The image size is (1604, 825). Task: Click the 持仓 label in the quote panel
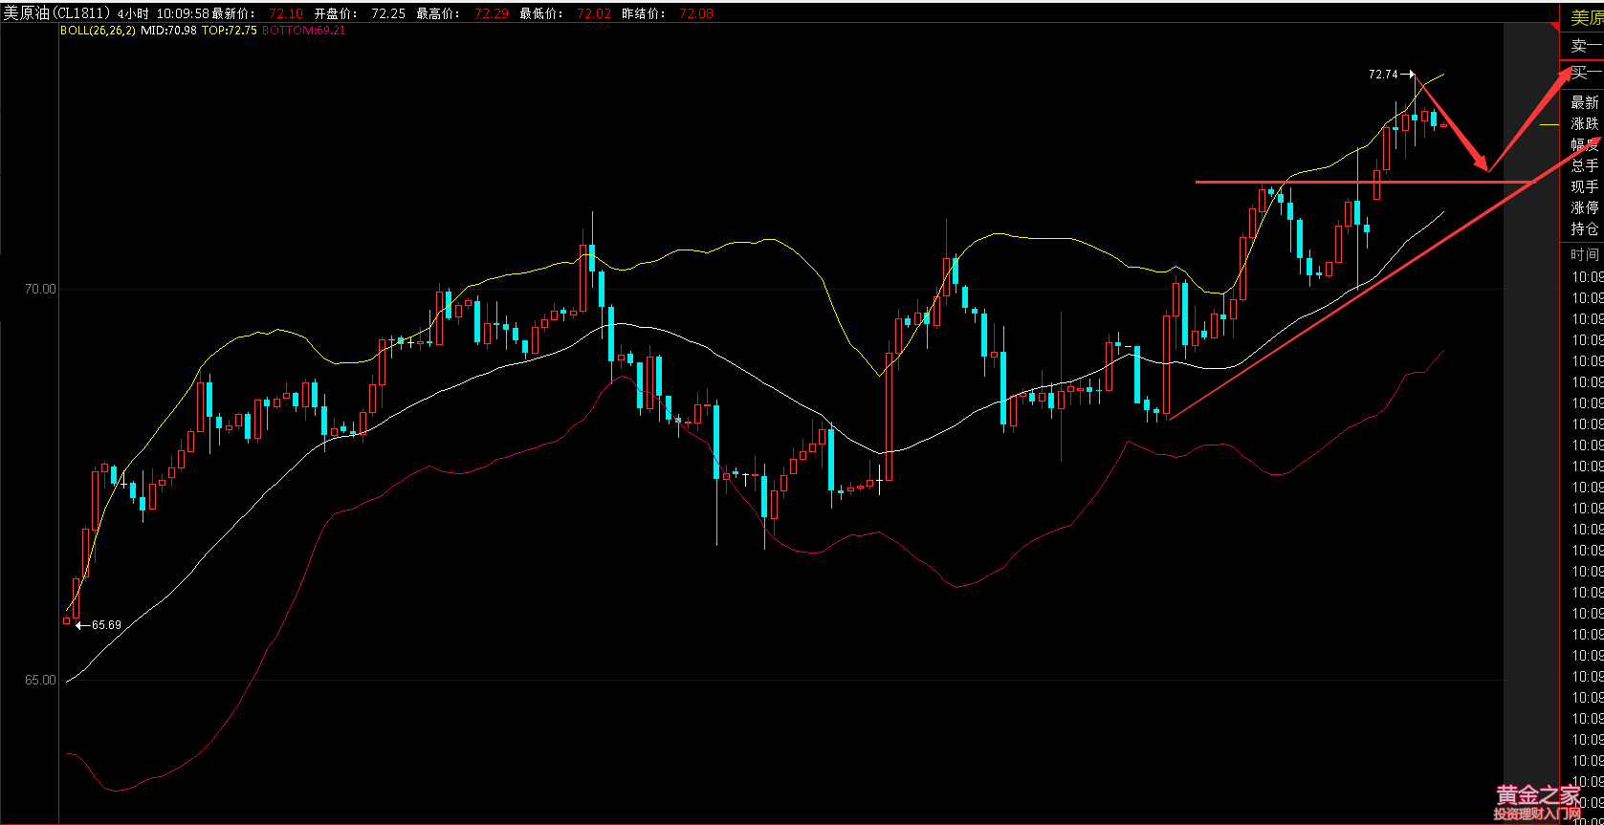coord(1585,228)
